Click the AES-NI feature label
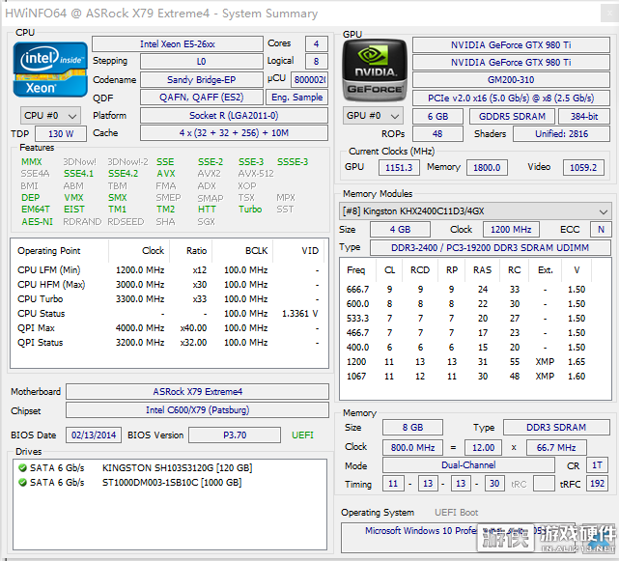Screen dimensions: 619x561 pyautogui.click(x=37, y=222)
